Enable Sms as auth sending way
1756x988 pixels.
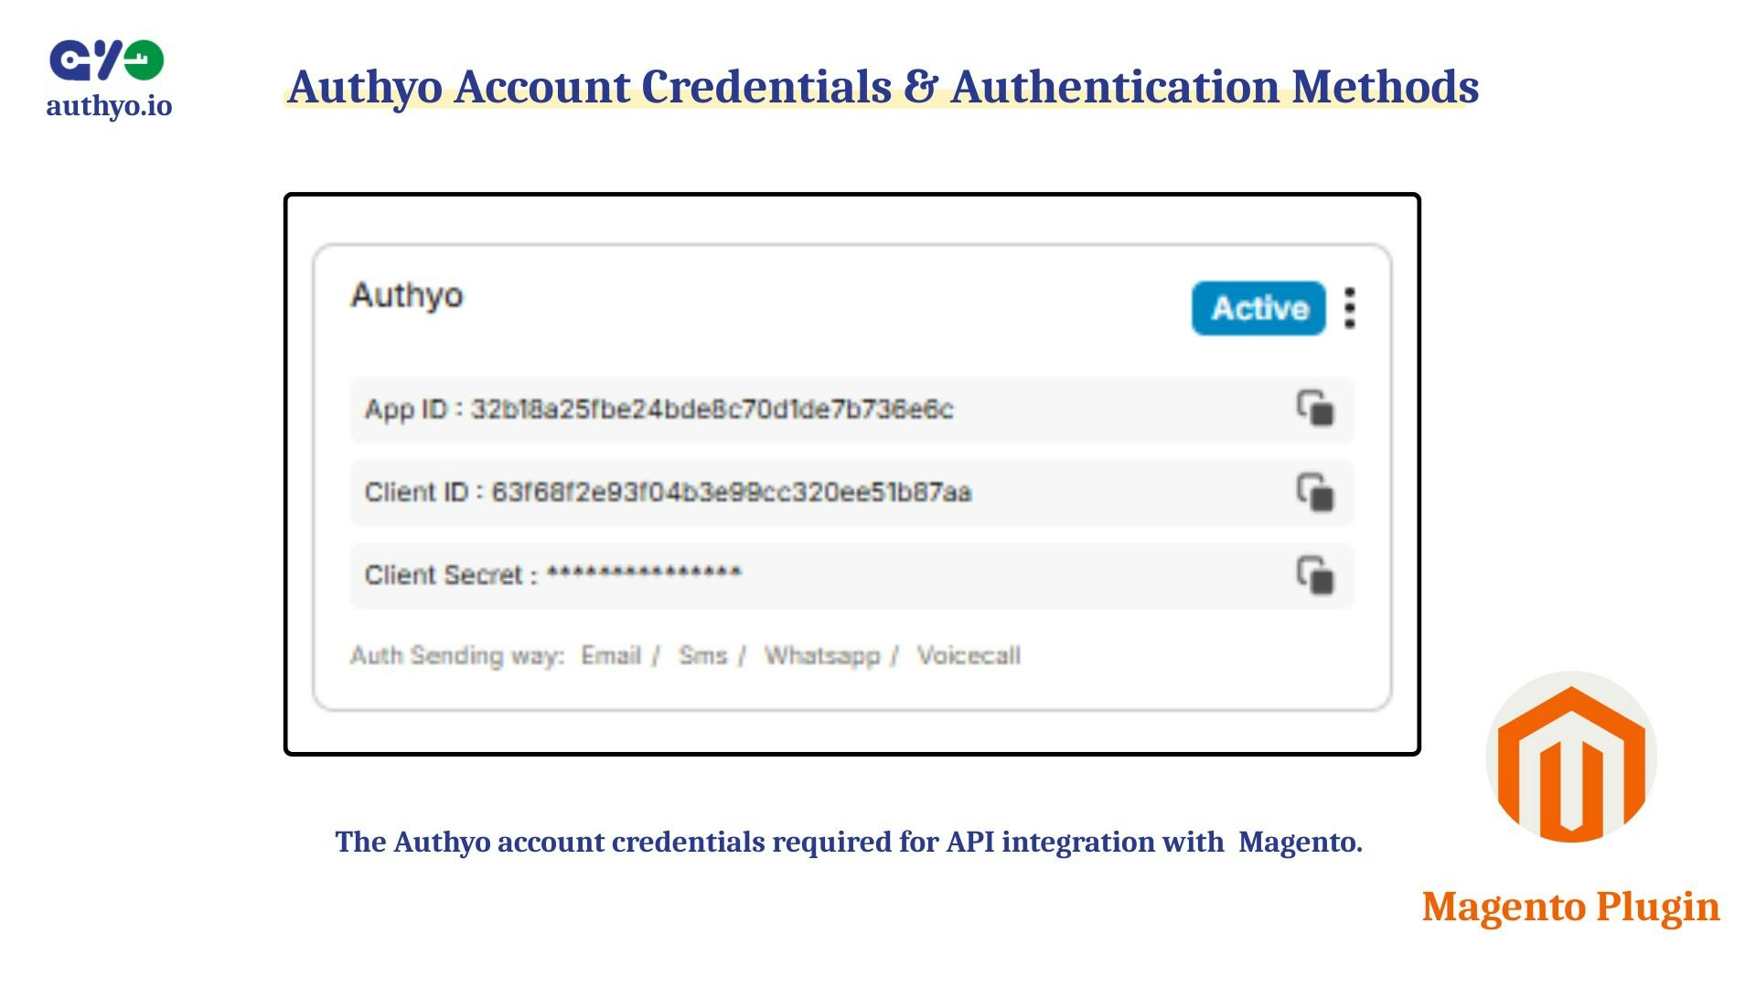coord(702,655)
